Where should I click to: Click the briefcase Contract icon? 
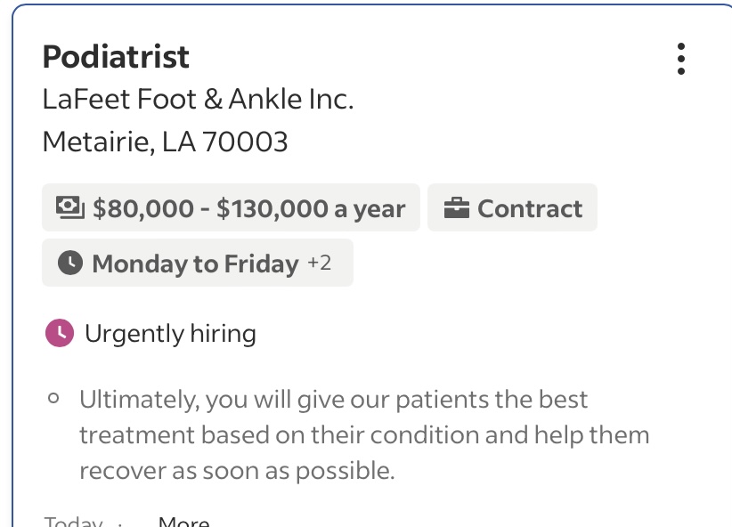(x=457, y=208)
